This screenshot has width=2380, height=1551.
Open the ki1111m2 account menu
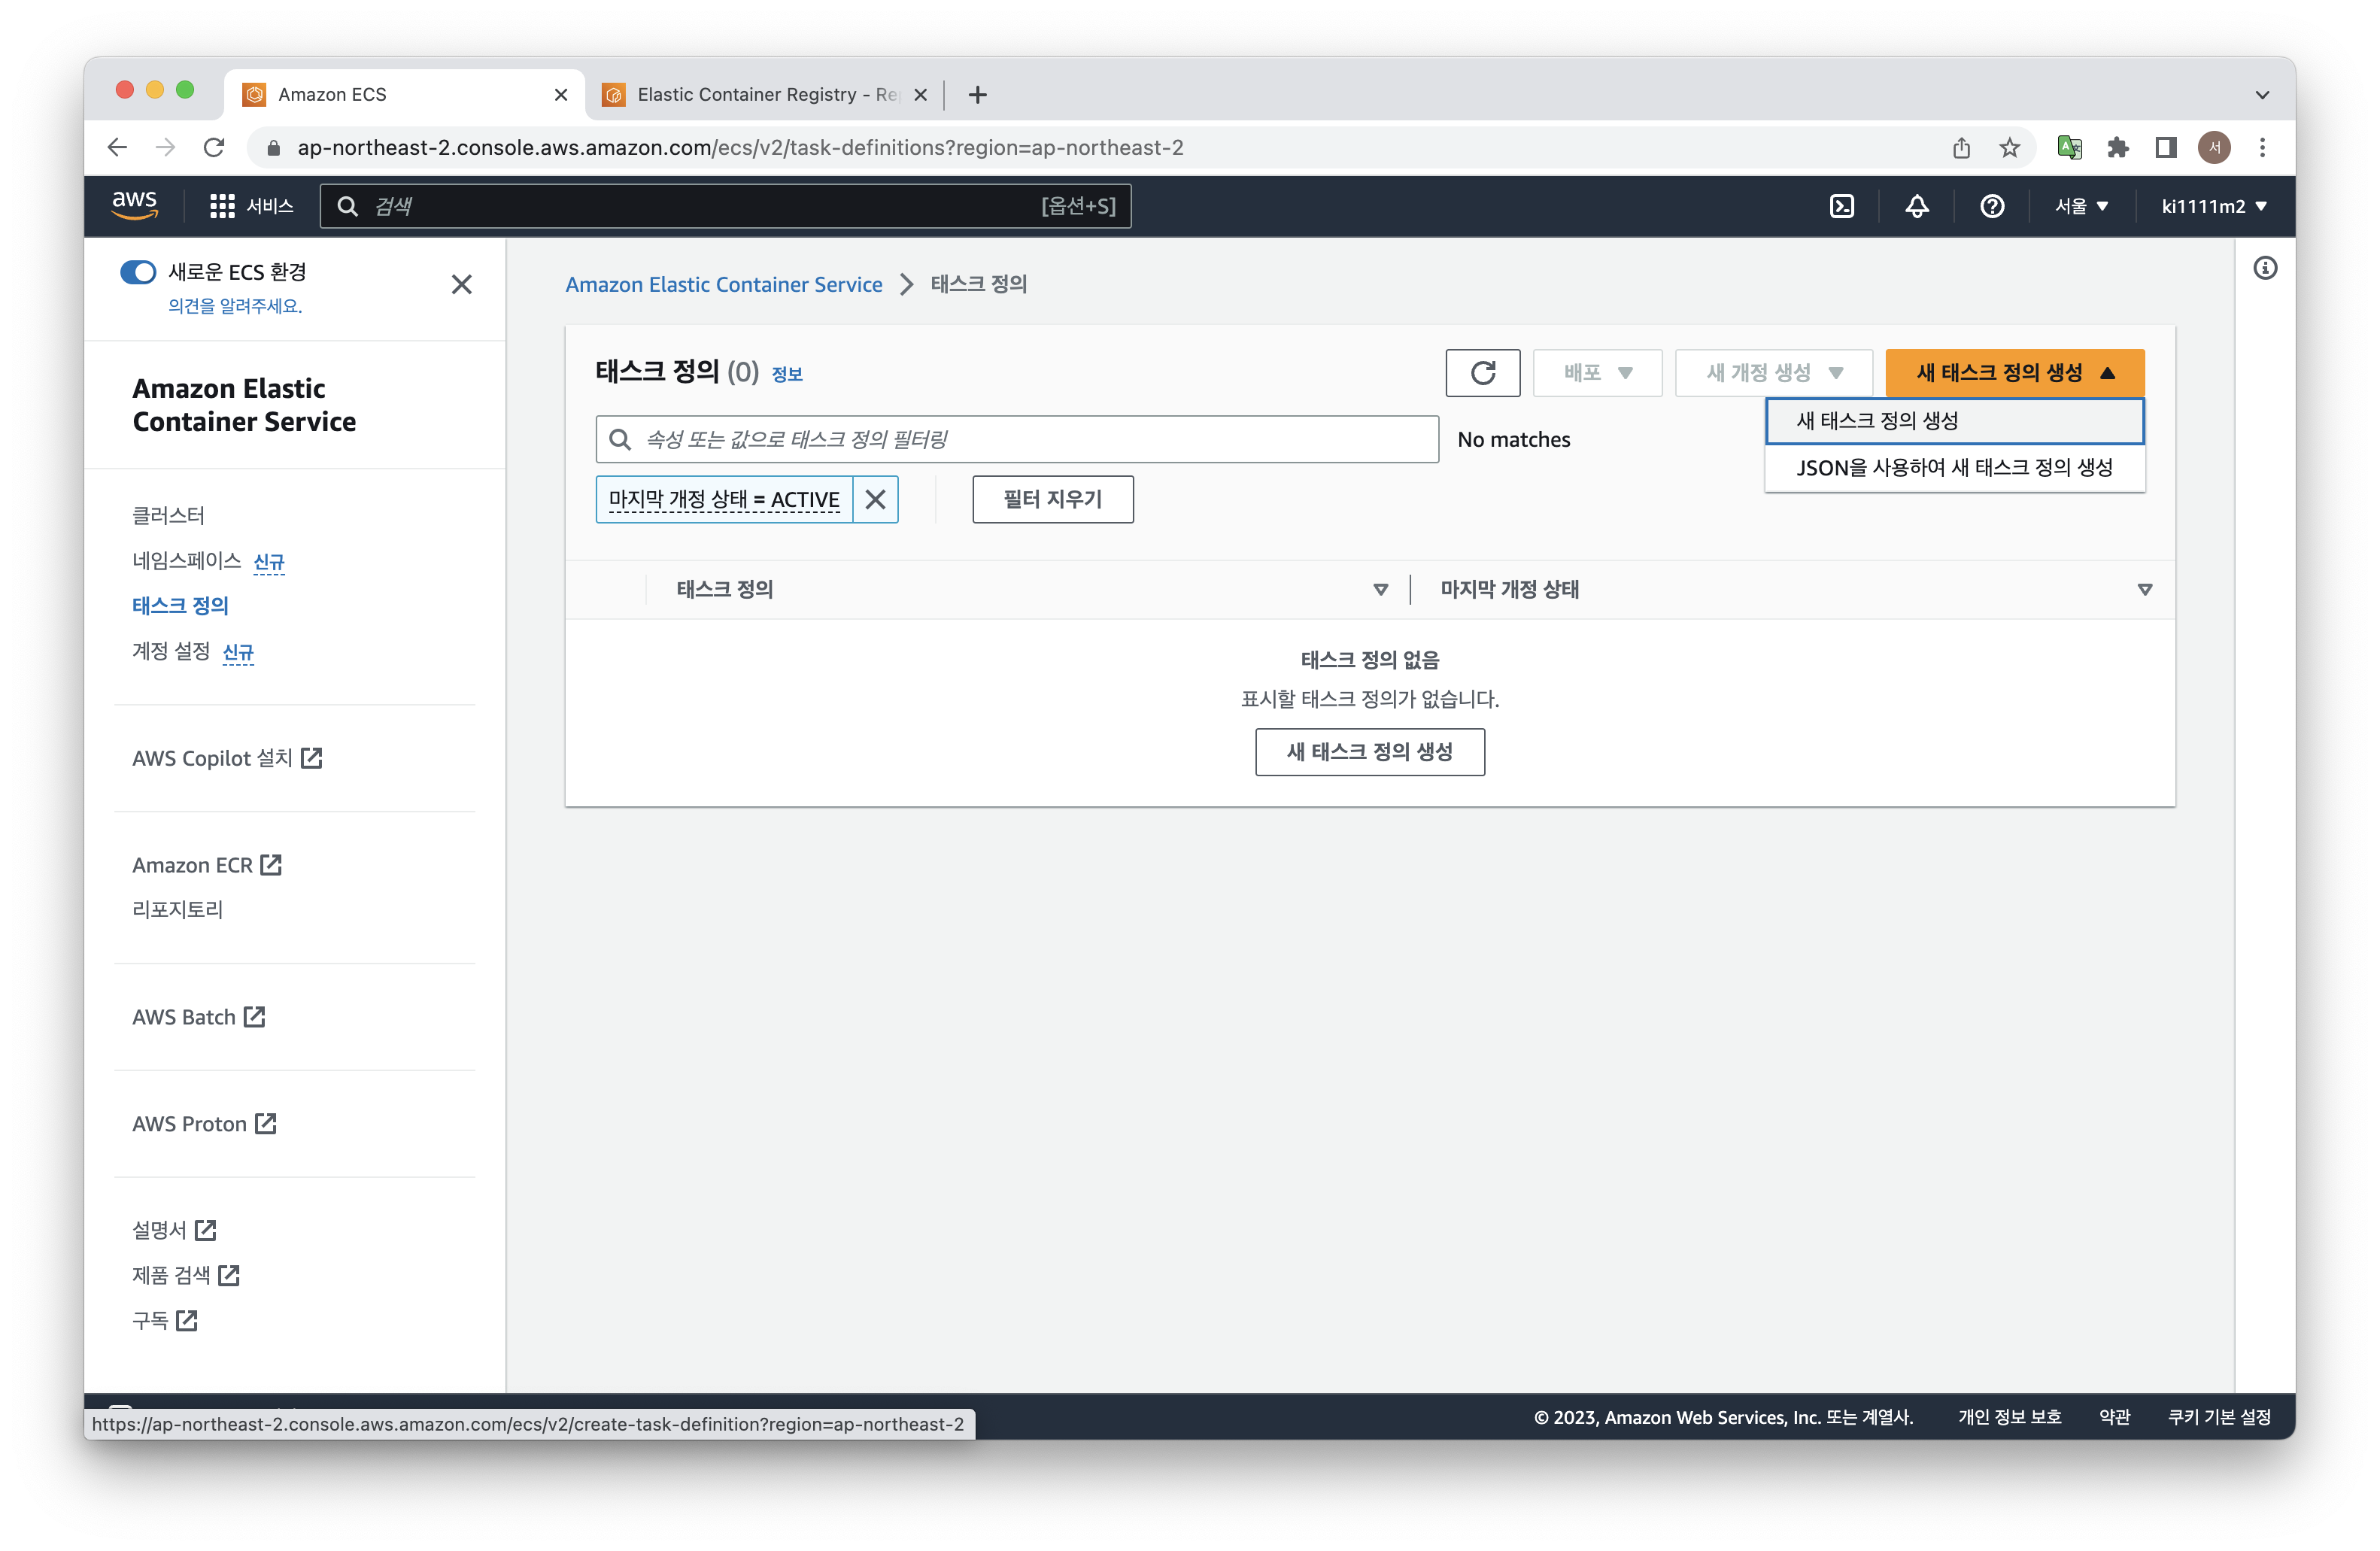pyautogui.click(x=2213, y=206)
